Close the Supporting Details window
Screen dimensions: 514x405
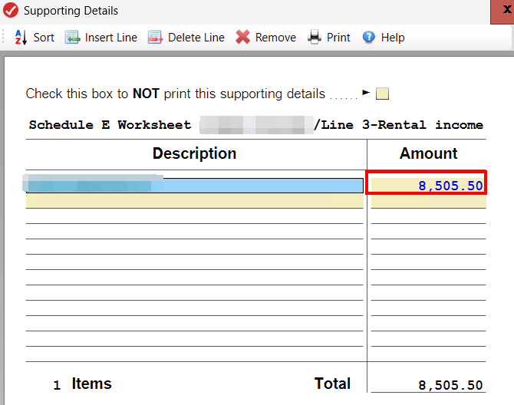[502, 11]
